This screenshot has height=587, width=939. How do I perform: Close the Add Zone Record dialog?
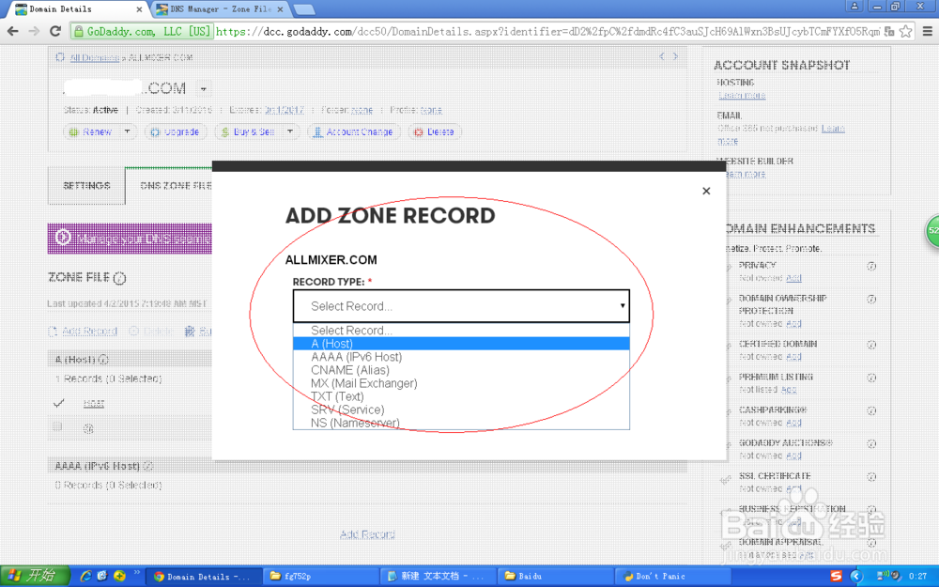706,191
